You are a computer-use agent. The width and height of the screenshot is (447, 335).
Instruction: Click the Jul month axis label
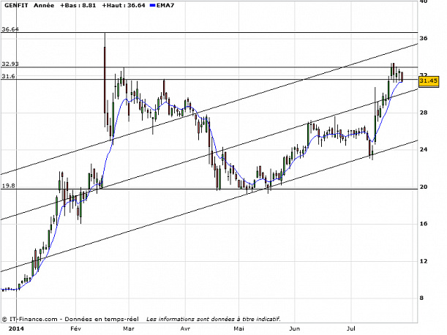pyautogui.click(x=351, y=328)
